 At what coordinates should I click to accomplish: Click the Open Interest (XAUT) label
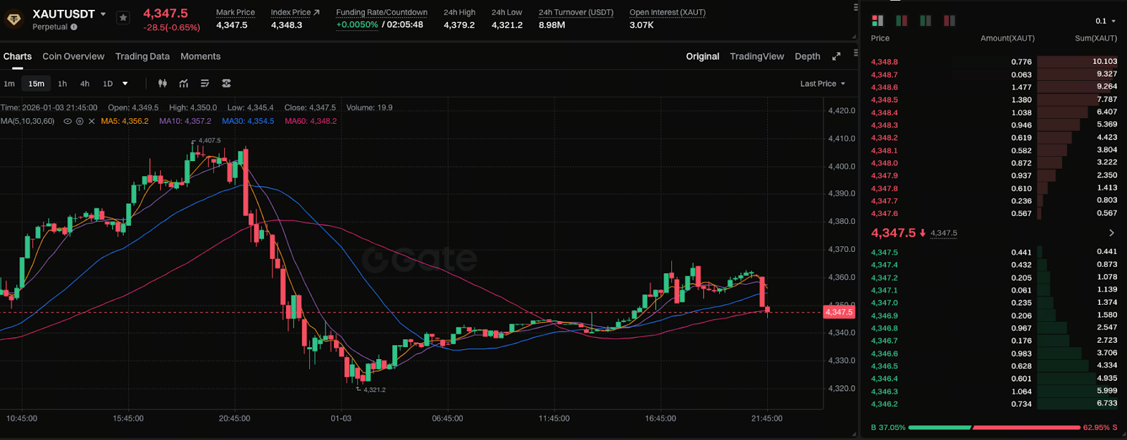[x=668, y=13]
